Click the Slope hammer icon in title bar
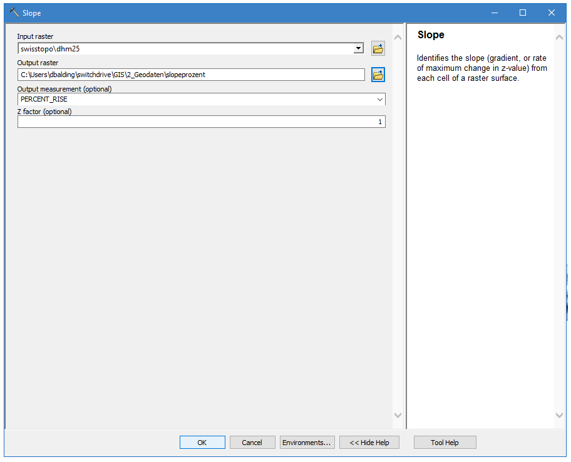The image size is (571, 462). (x=14, y=13)
